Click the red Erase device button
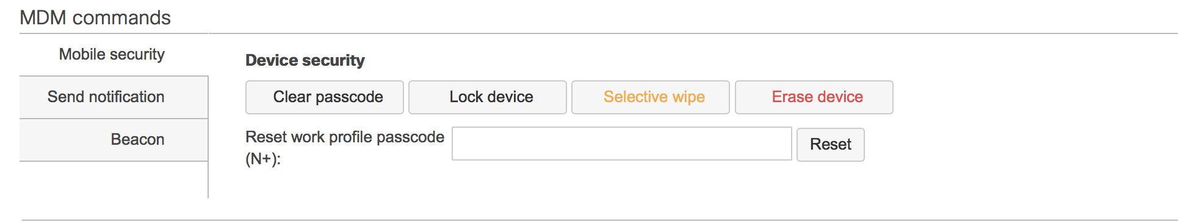 (x=814, y=97)
